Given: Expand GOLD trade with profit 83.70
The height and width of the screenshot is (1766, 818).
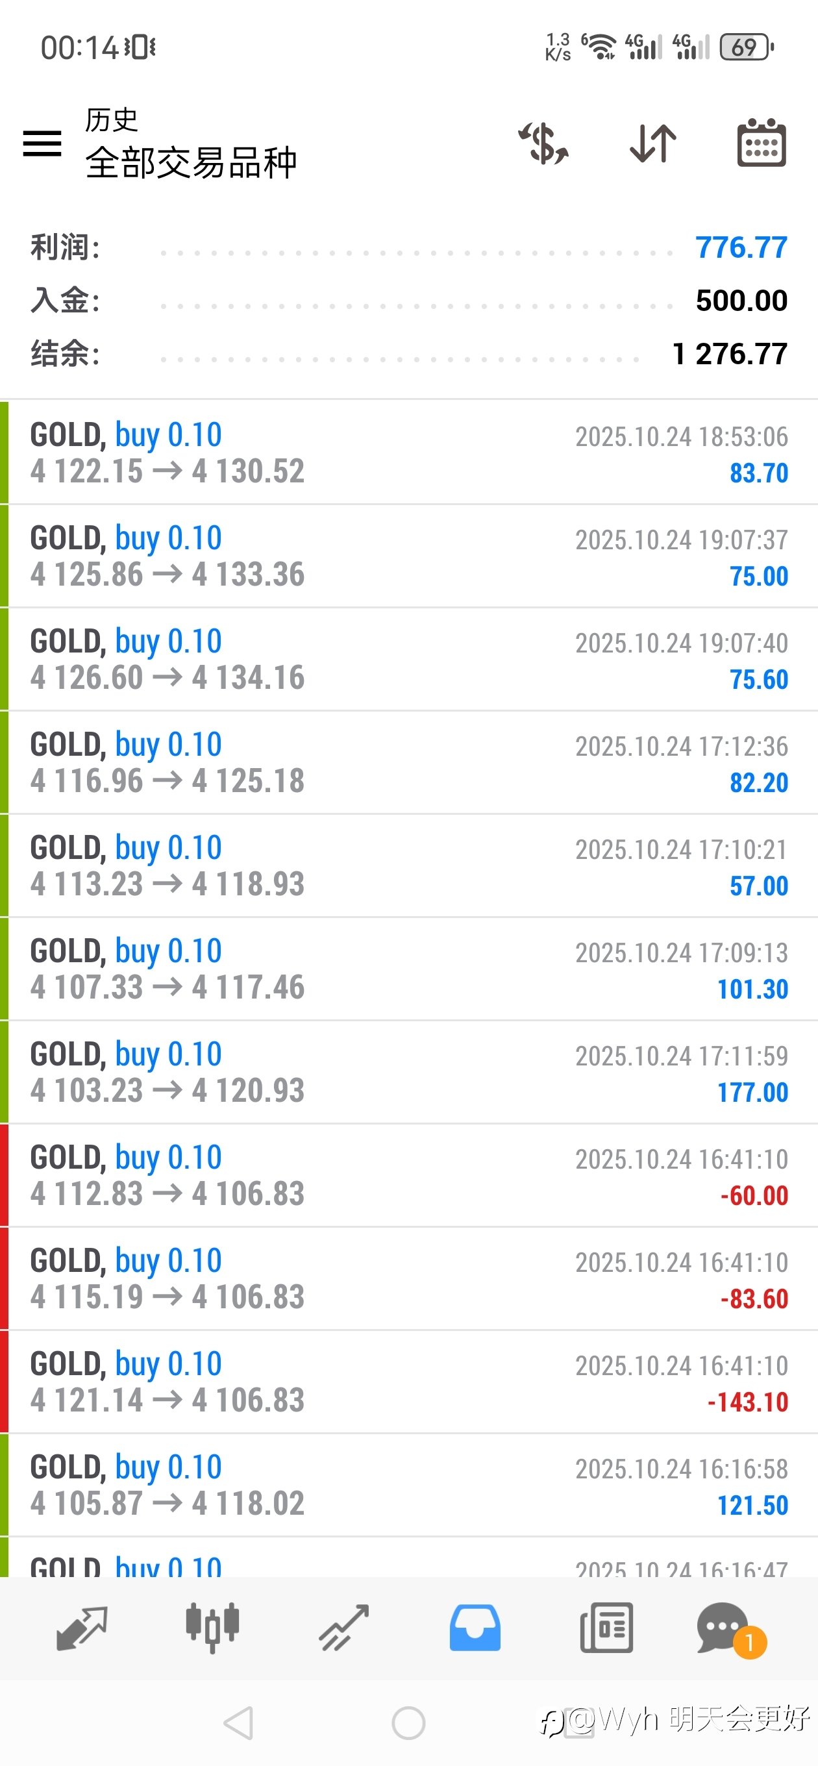Looking at the screenshot, I should 408,453.
